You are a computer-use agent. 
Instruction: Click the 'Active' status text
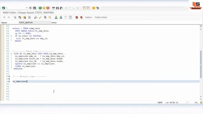(x=54, y=22)
